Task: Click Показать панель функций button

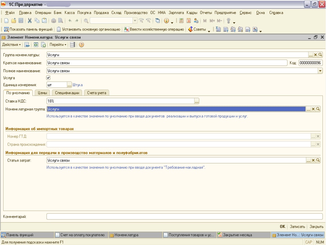Action: point(28,29)
